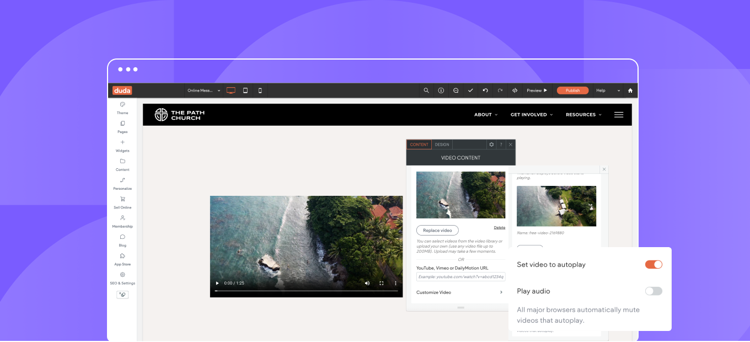
Task: Close the Customize Video side panel
Action: point(604,169)
